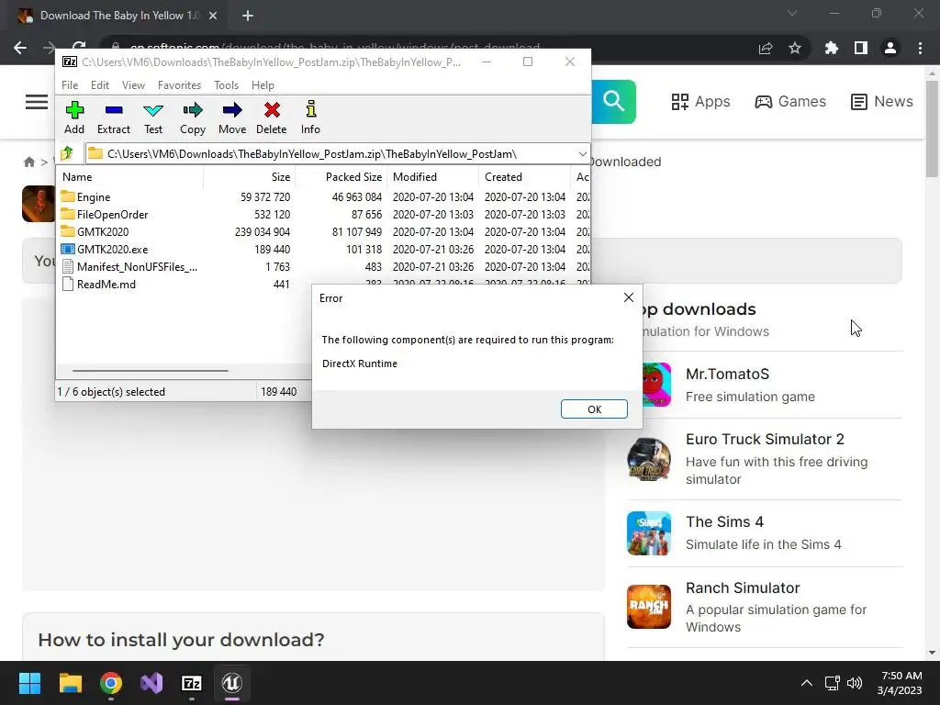
Task: Open the Euro Truck Simulator 2 link
Action: click(x=765, y=440)
